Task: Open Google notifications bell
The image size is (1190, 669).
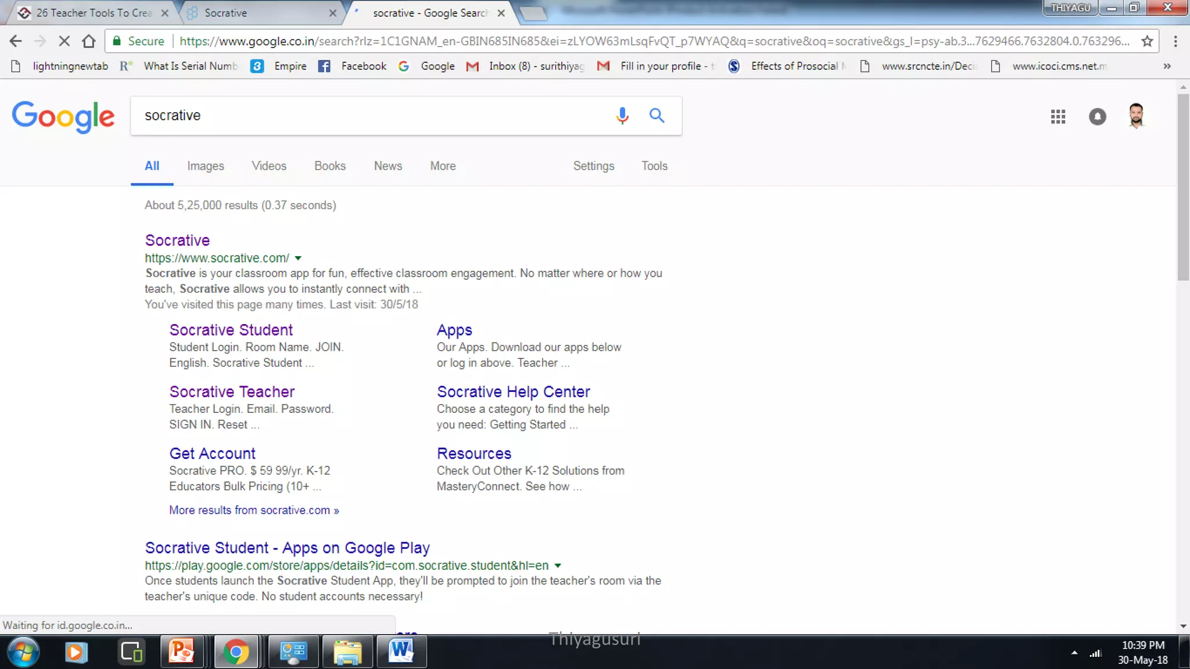Action: coord(1097,117)
